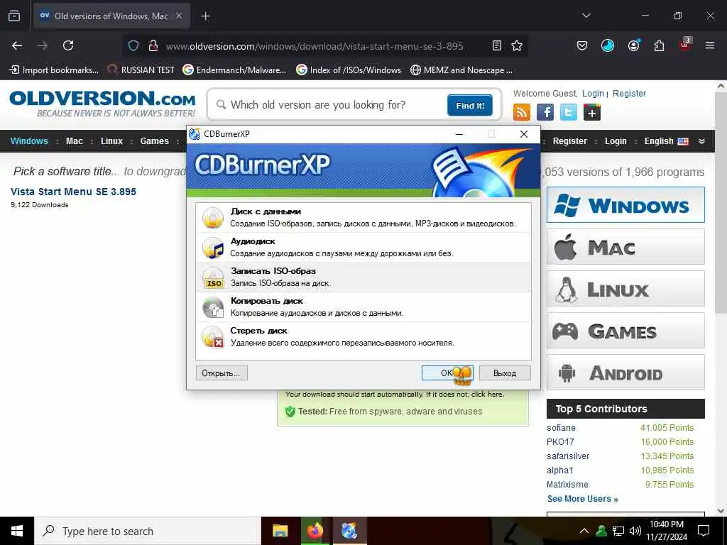The width and height of the screenshot is (727, 545).
Task: Click the Find It! search button
Action: point(470,105)
